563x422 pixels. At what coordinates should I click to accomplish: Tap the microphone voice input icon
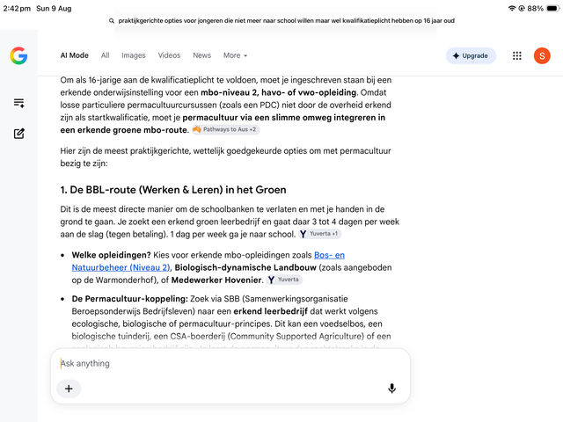click(x=391, y=389)
